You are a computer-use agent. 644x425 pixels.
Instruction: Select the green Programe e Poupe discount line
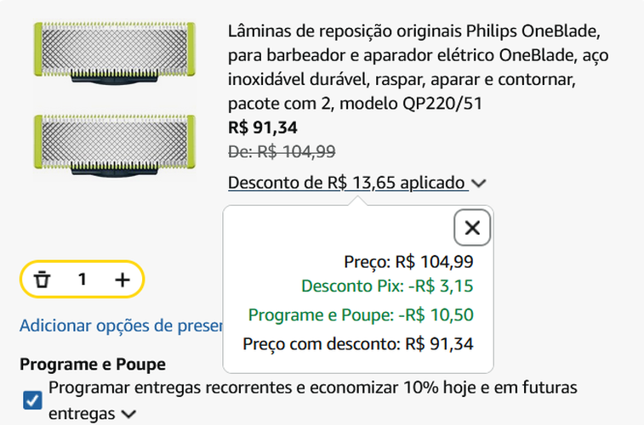(361, 315)
